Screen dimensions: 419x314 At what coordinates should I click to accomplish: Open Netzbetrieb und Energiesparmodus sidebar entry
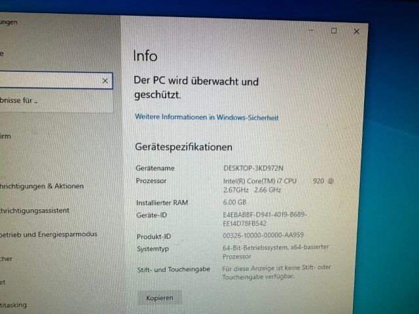(48, 234)
